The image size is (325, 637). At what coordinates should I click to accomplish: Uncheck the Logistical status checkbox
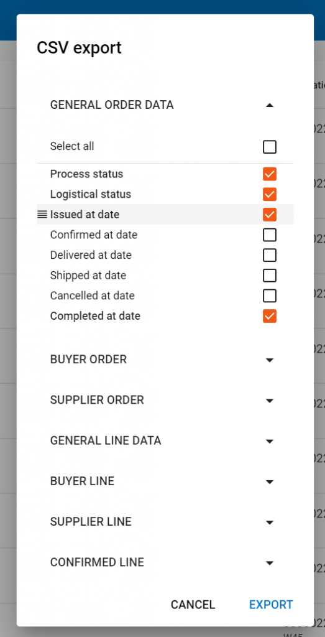(270, 194)
